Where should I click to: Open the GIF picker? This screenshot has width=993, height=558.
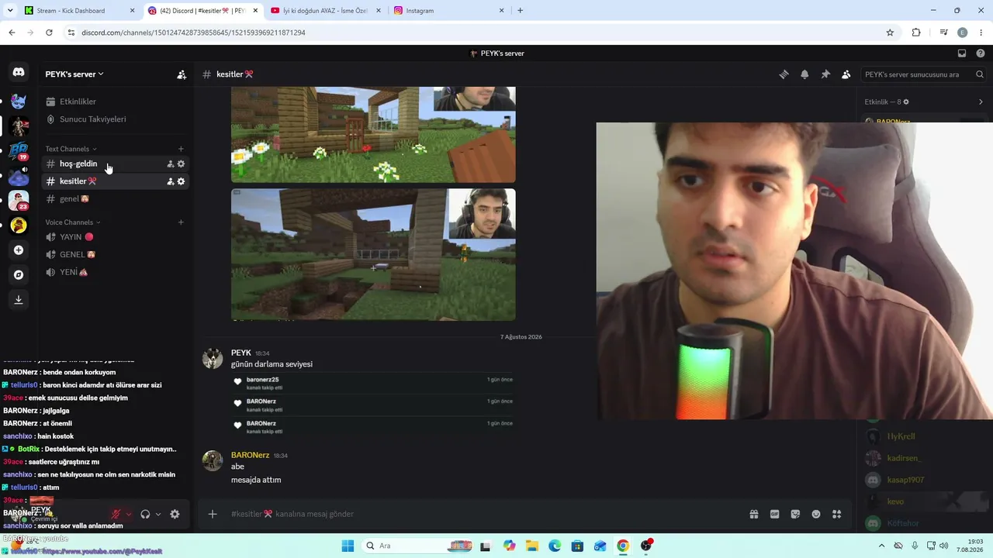coord(774,514)
